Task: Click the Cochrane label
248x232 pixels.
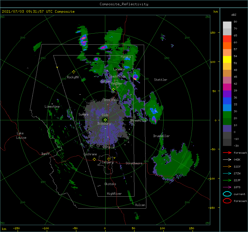Action: pos(90,154)
